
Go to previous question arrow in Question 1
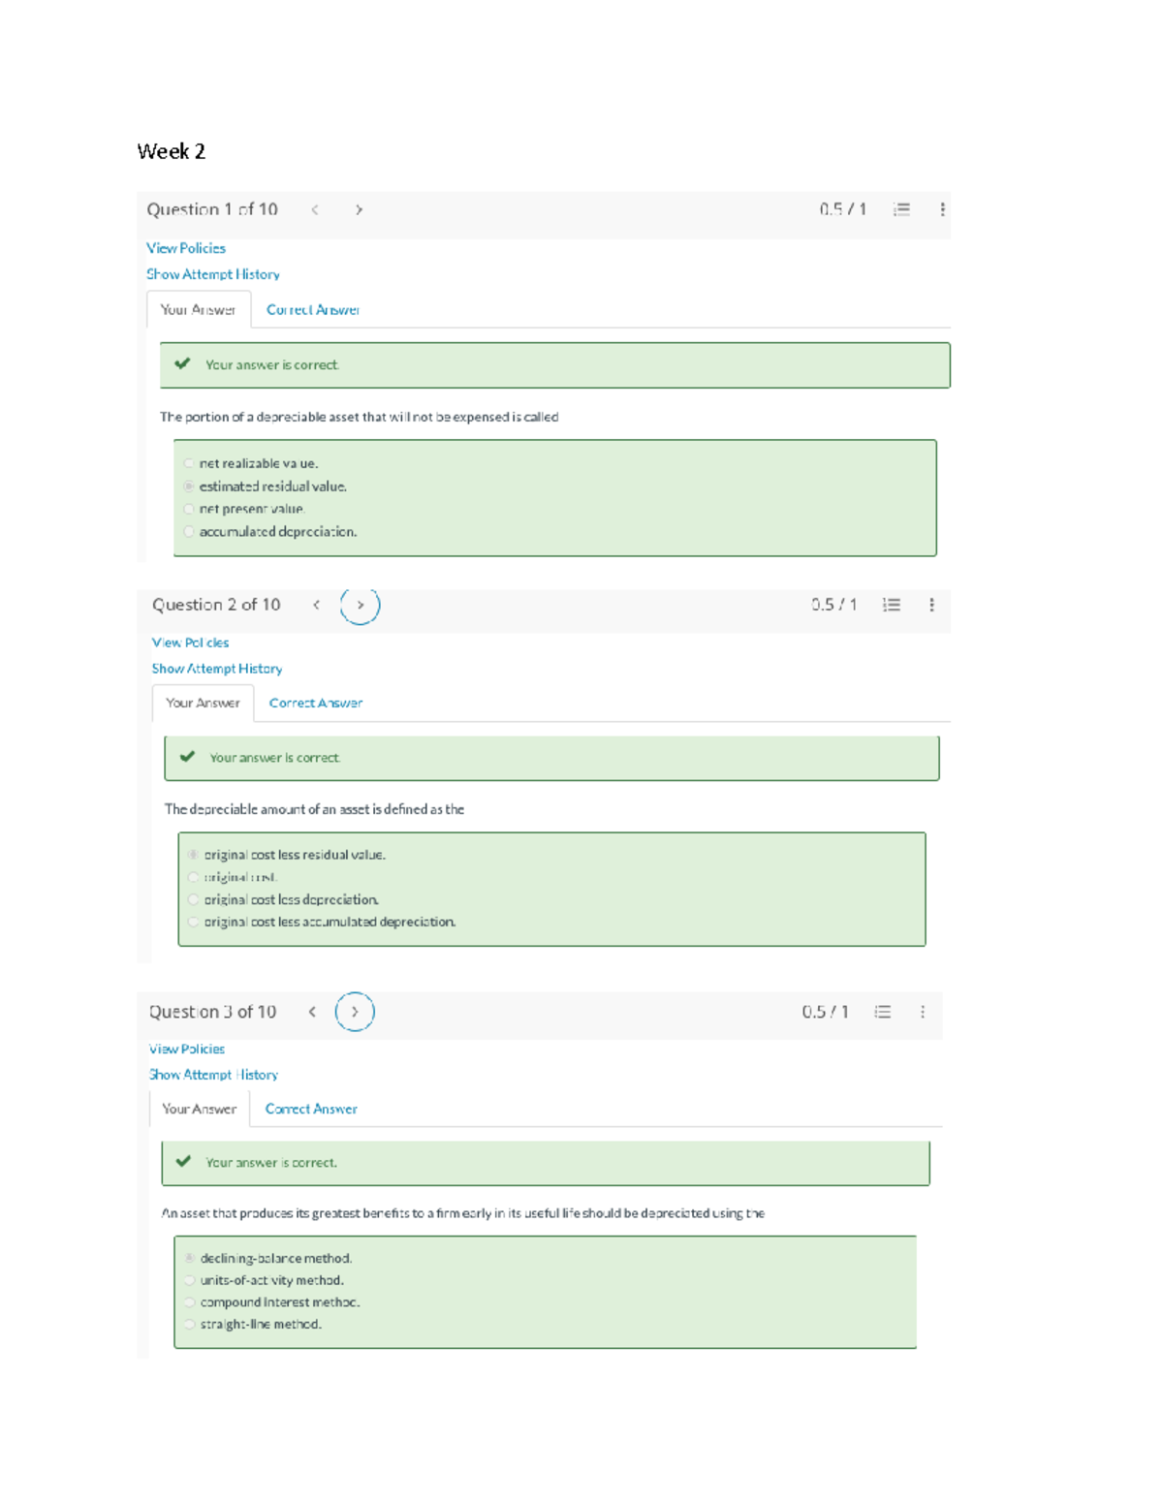[315, 209]
